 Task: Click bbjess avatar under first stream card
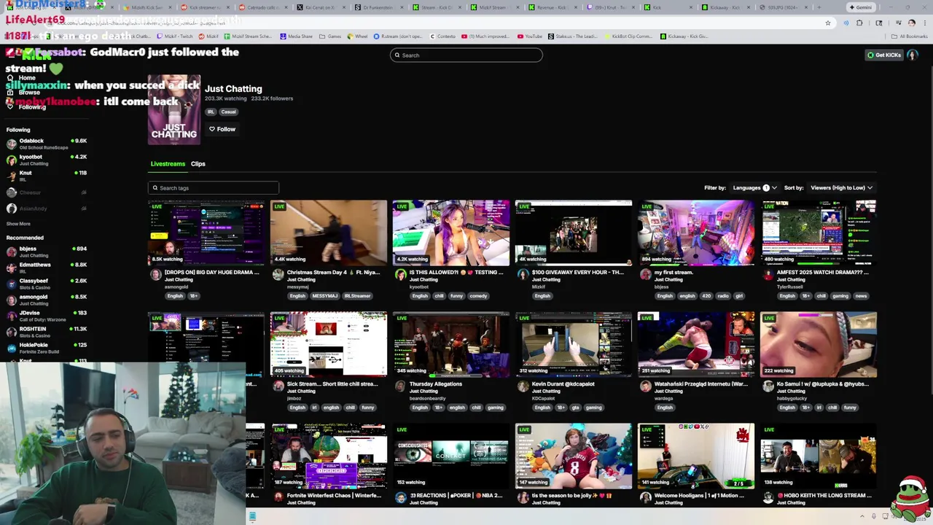[x=646, y=275]
